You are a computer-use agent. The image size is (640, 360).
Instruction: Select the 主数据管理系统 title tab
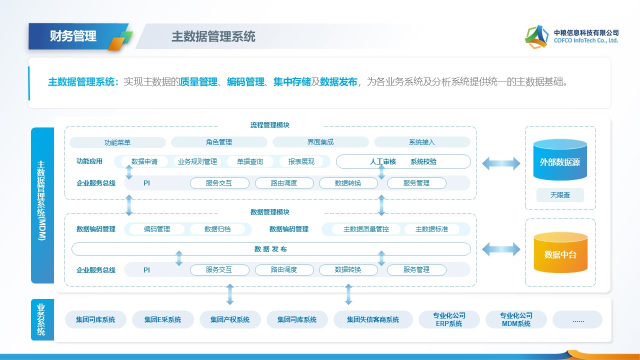(213, 36)
